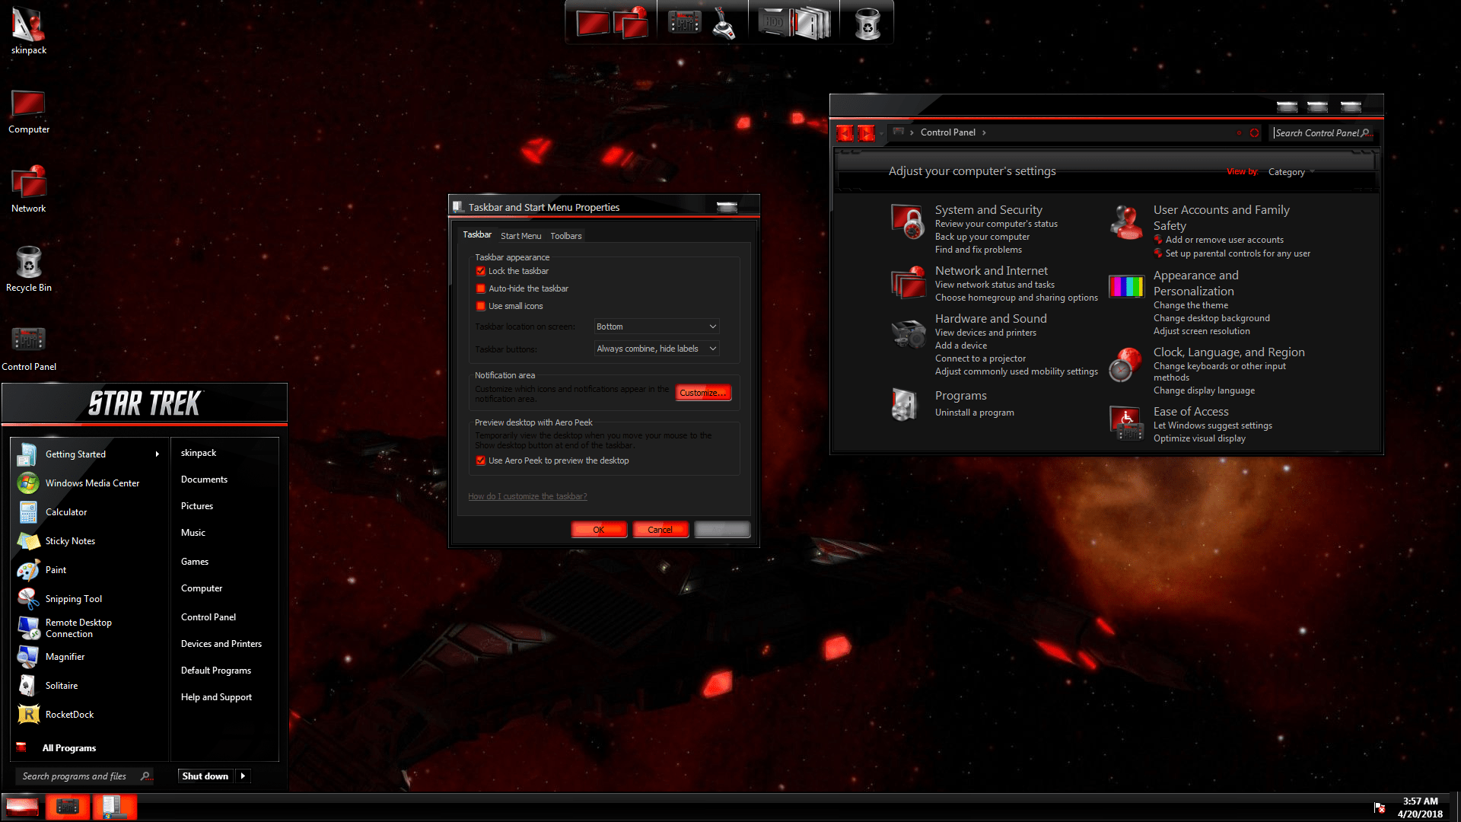Open the Hardware and Sound icon
This screenshot has height=822, width=1461.
907,333
